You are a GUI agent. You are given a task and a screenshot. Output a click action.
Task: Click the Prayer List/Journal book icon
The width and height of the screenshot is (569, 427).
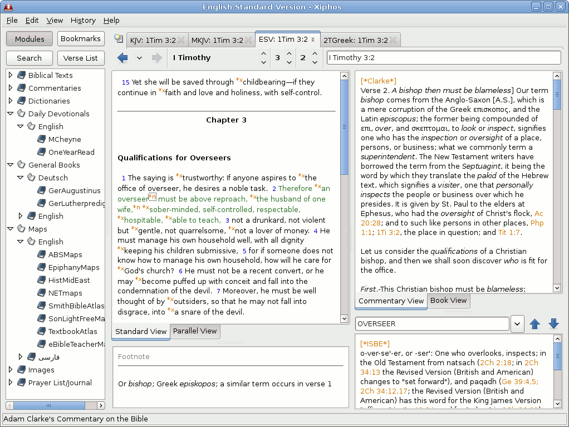coord(21,382)
